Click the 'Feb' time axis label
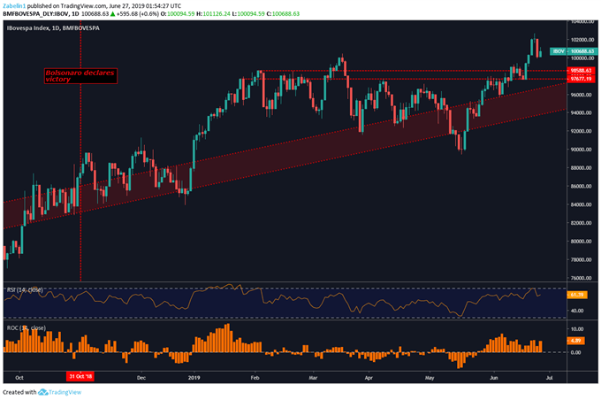The image size is (601, 400). pos(255,378)
